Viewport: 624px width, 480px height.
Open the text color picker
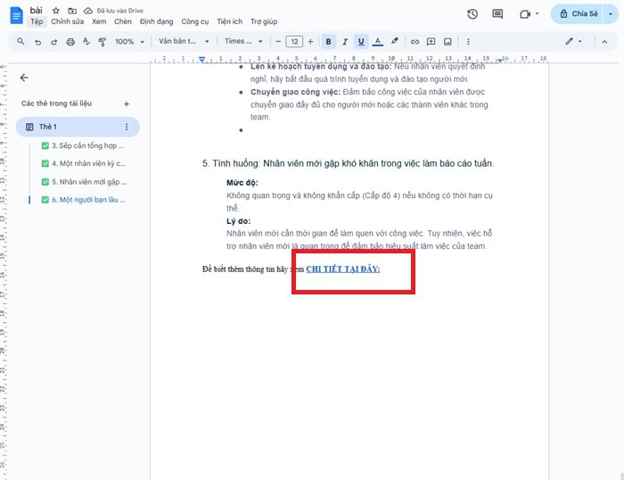coord(378,41)
